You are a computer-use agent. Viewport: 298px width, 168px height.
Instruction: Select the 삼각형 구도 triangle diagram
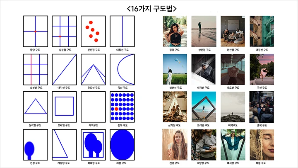coord(36,107)
